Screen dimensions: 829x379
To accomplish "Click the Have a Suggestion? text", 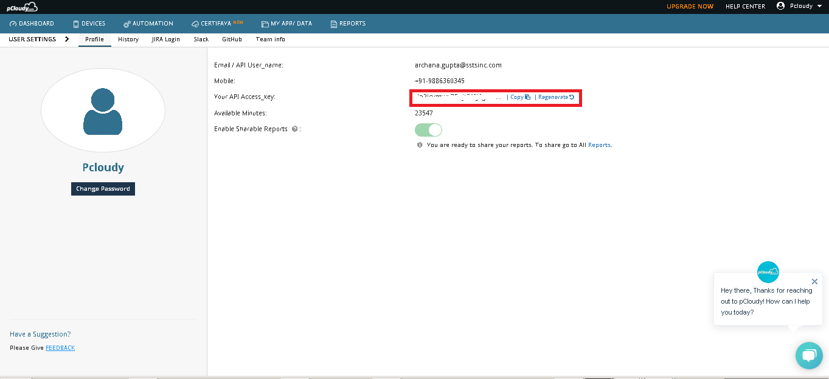I will pyautogui.click(x=40, y=334).
